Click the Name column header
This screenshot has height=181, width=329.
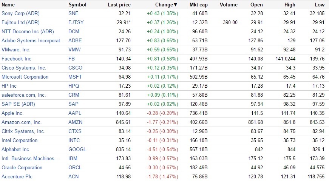[8, 5]
